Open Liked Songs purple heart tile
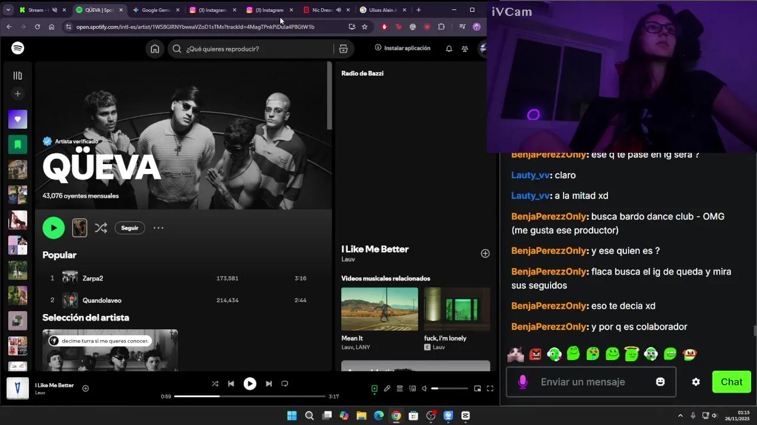 [x=18, y=119]
